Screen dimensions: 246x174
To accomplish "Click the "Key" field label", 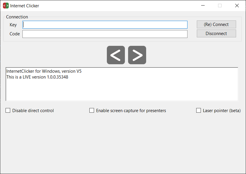I will (13, 25).
